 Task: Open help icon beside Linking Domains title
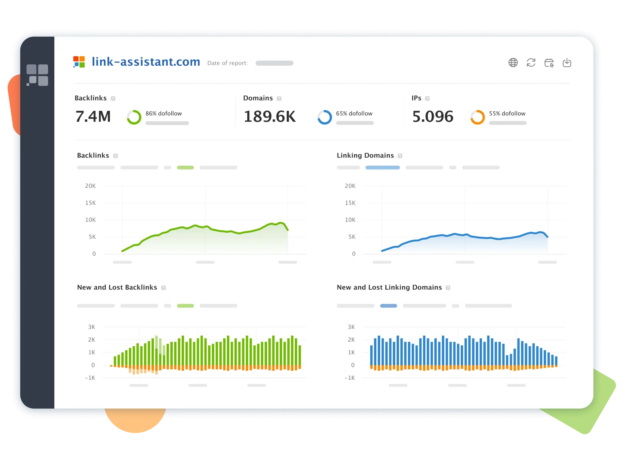pos(400,156)
